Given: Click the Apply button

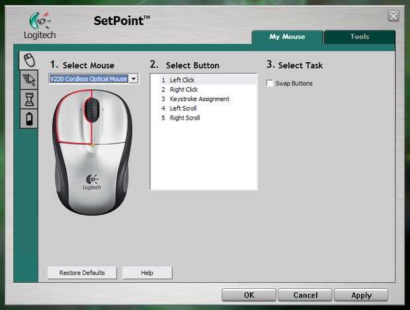Looking at the screenshot, I should [x=361, y=295].
